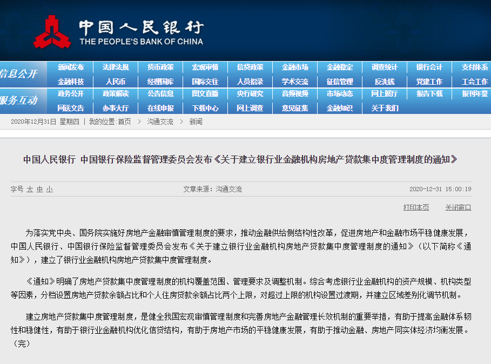This screenshot has height=364, width=491.
Task: Select 党建工作 in the nav bar
Action: 429,82
